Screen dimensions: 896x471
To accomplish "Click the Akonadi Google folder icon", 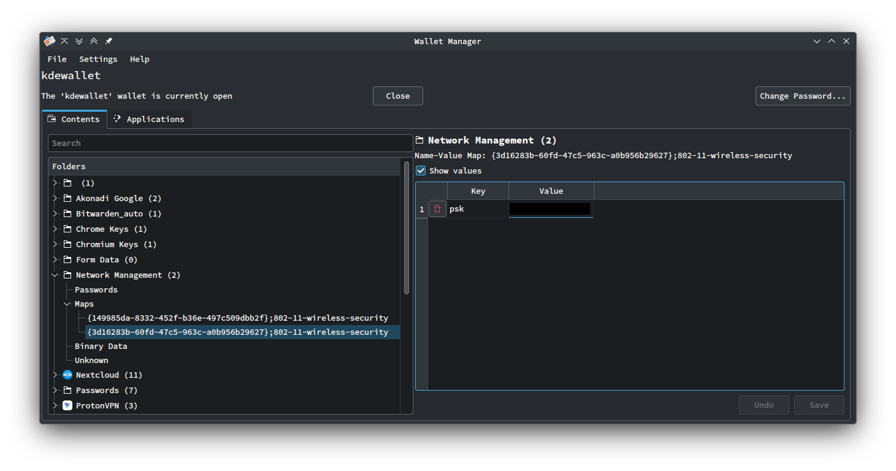I will (67, 198).
